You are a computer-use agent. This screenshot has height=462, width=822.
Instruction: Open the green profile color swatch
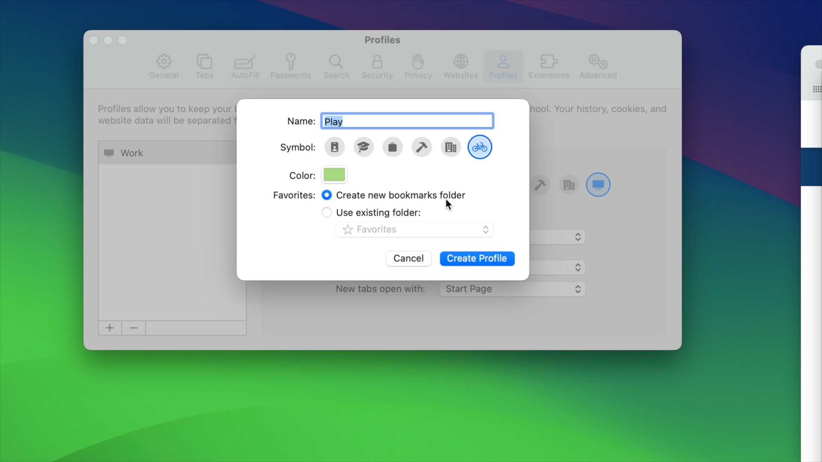tap(334, 175)
